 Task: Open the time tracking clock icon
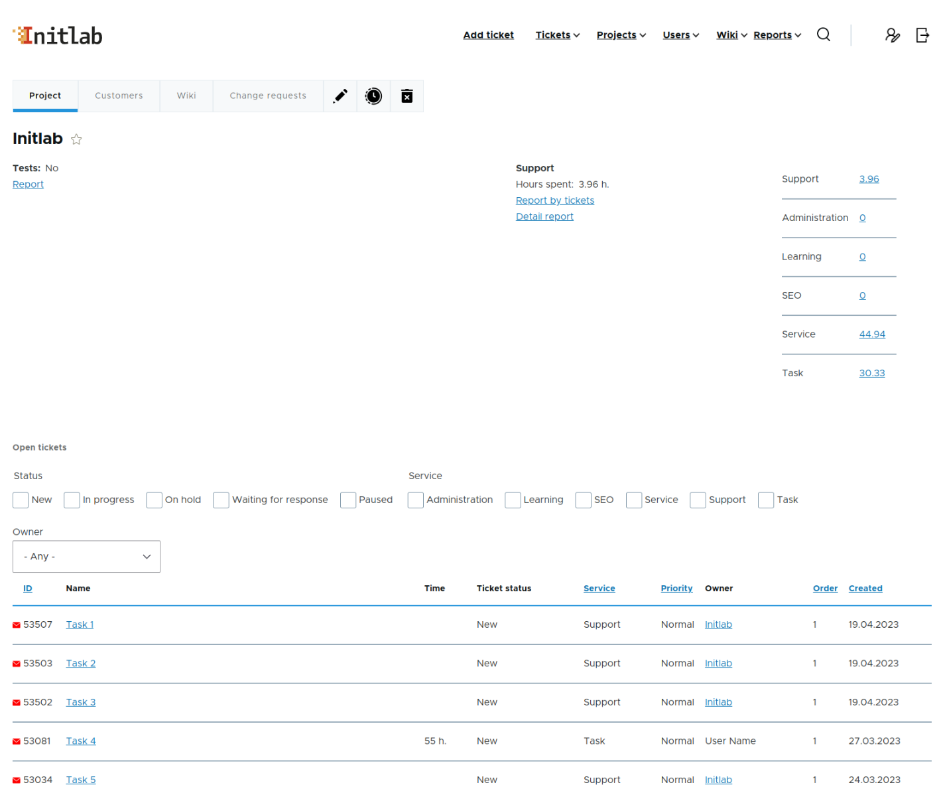coord(373,96)
